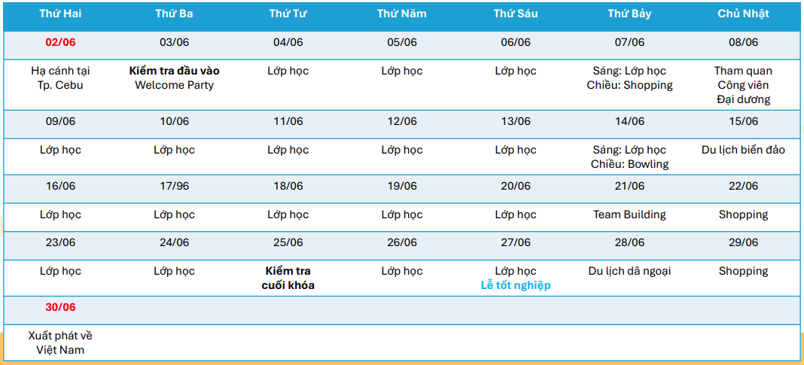Click the bold Kiểm tra cuối khóa cell
The width and height of the screenshot is (804, 365).
point(288,278)
